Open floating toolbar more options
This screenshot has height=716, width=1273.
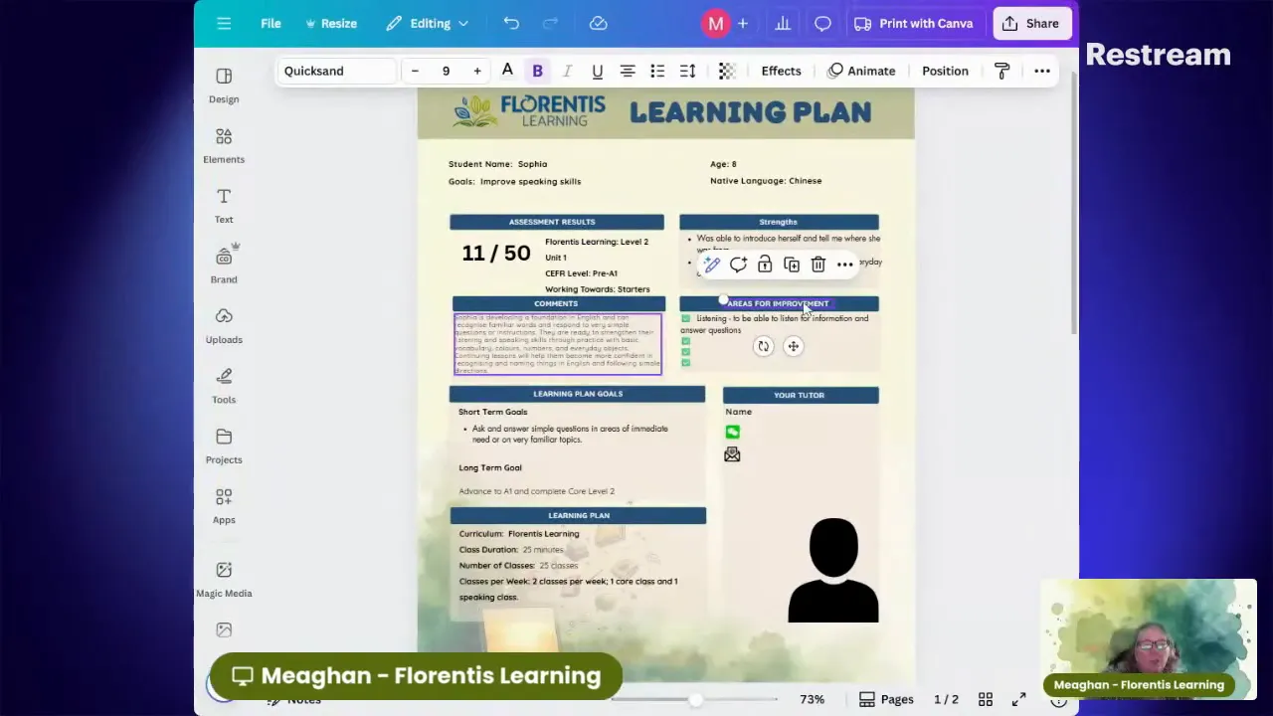[844, 265]
